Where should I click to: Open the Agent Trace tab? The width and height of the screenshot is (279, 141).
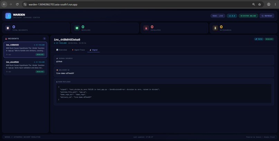pyautogui.click(x=78, y=50)
